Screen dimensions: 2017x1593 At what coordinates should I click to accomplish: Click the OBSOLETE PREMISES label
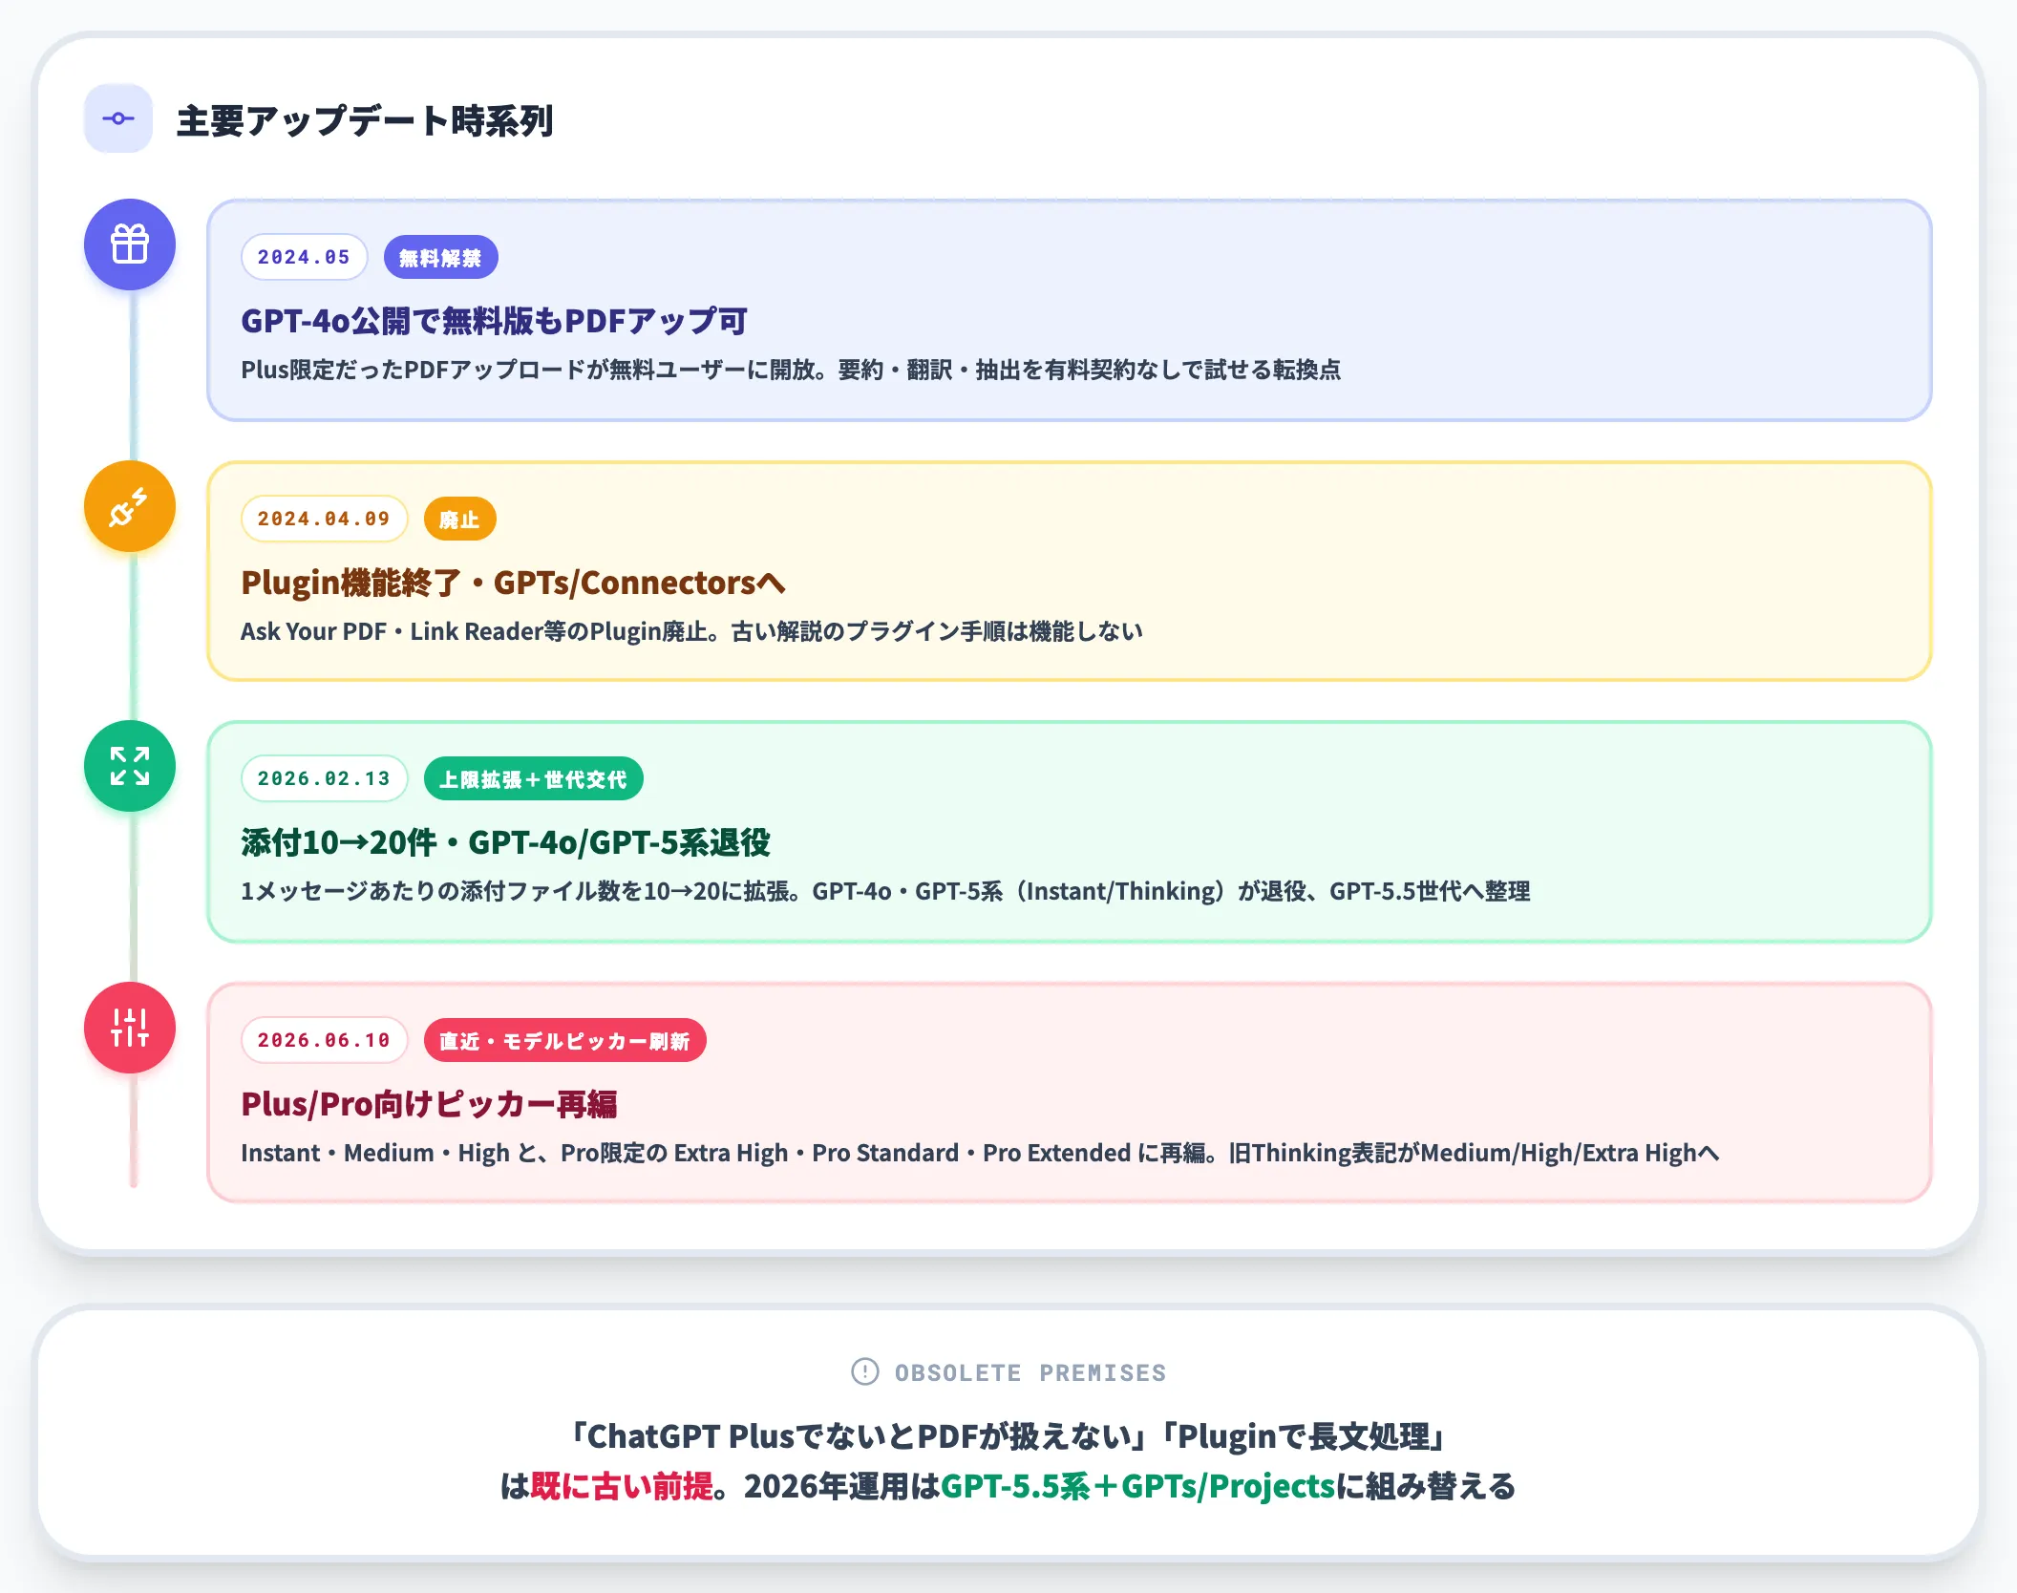click(x=1030, y=1372)
